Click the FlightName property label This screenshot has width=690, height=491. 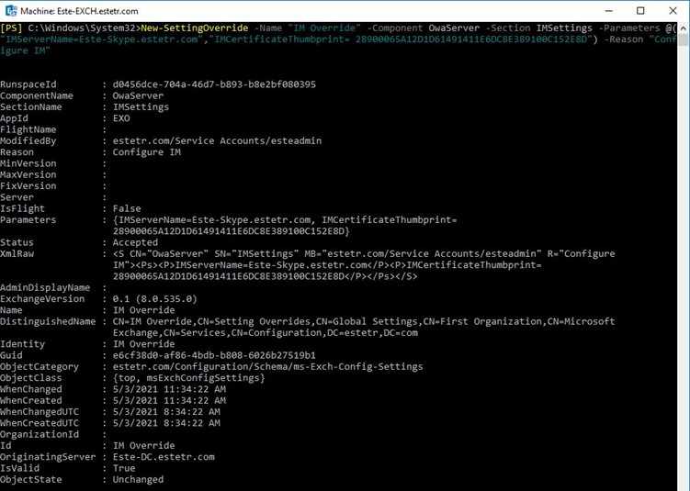[28, 129]
